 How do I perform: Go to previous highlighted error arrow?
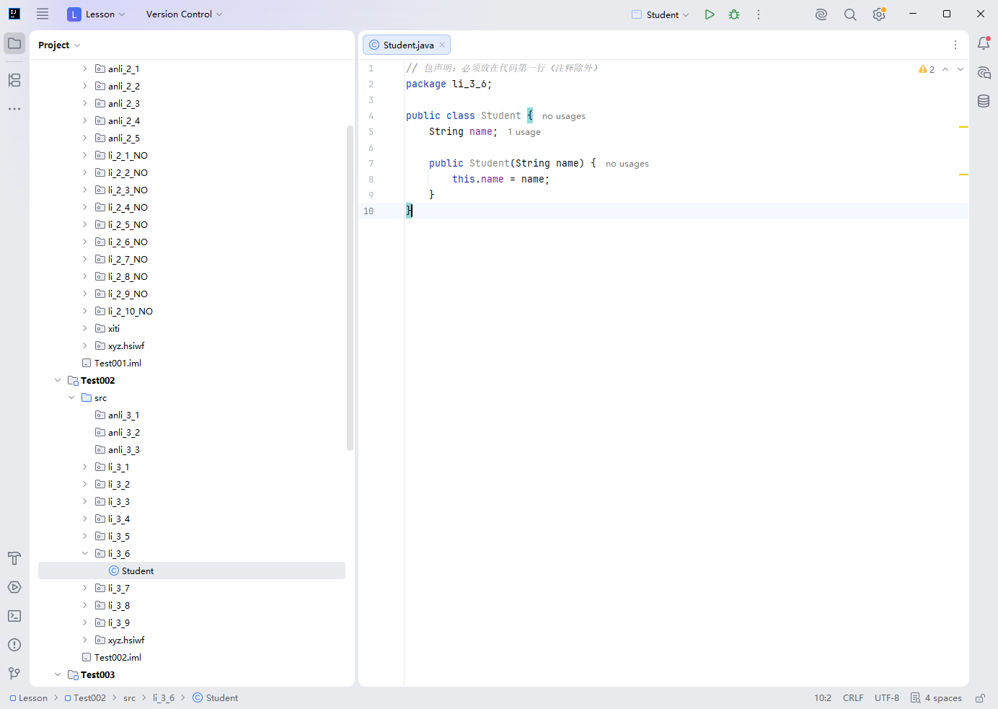click(945, 69)
